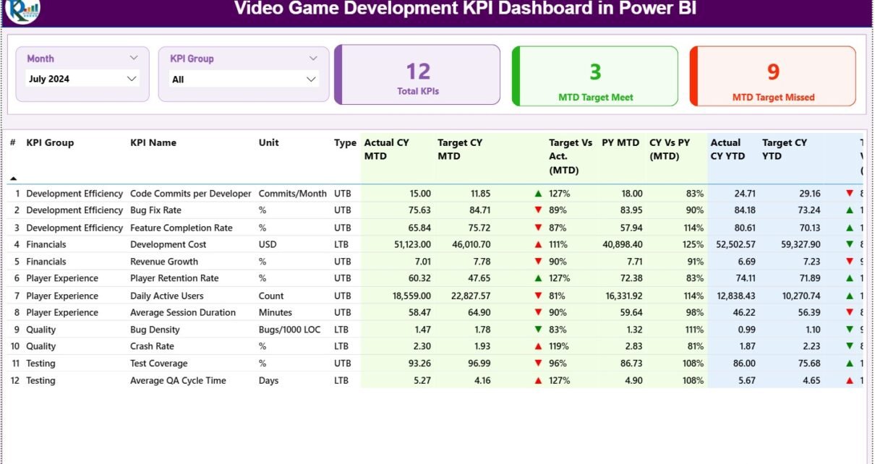Click red up arrow in Development Cost row
This screenshot has height=464, width=875.
pyautogui.click(x=538, y=245)
